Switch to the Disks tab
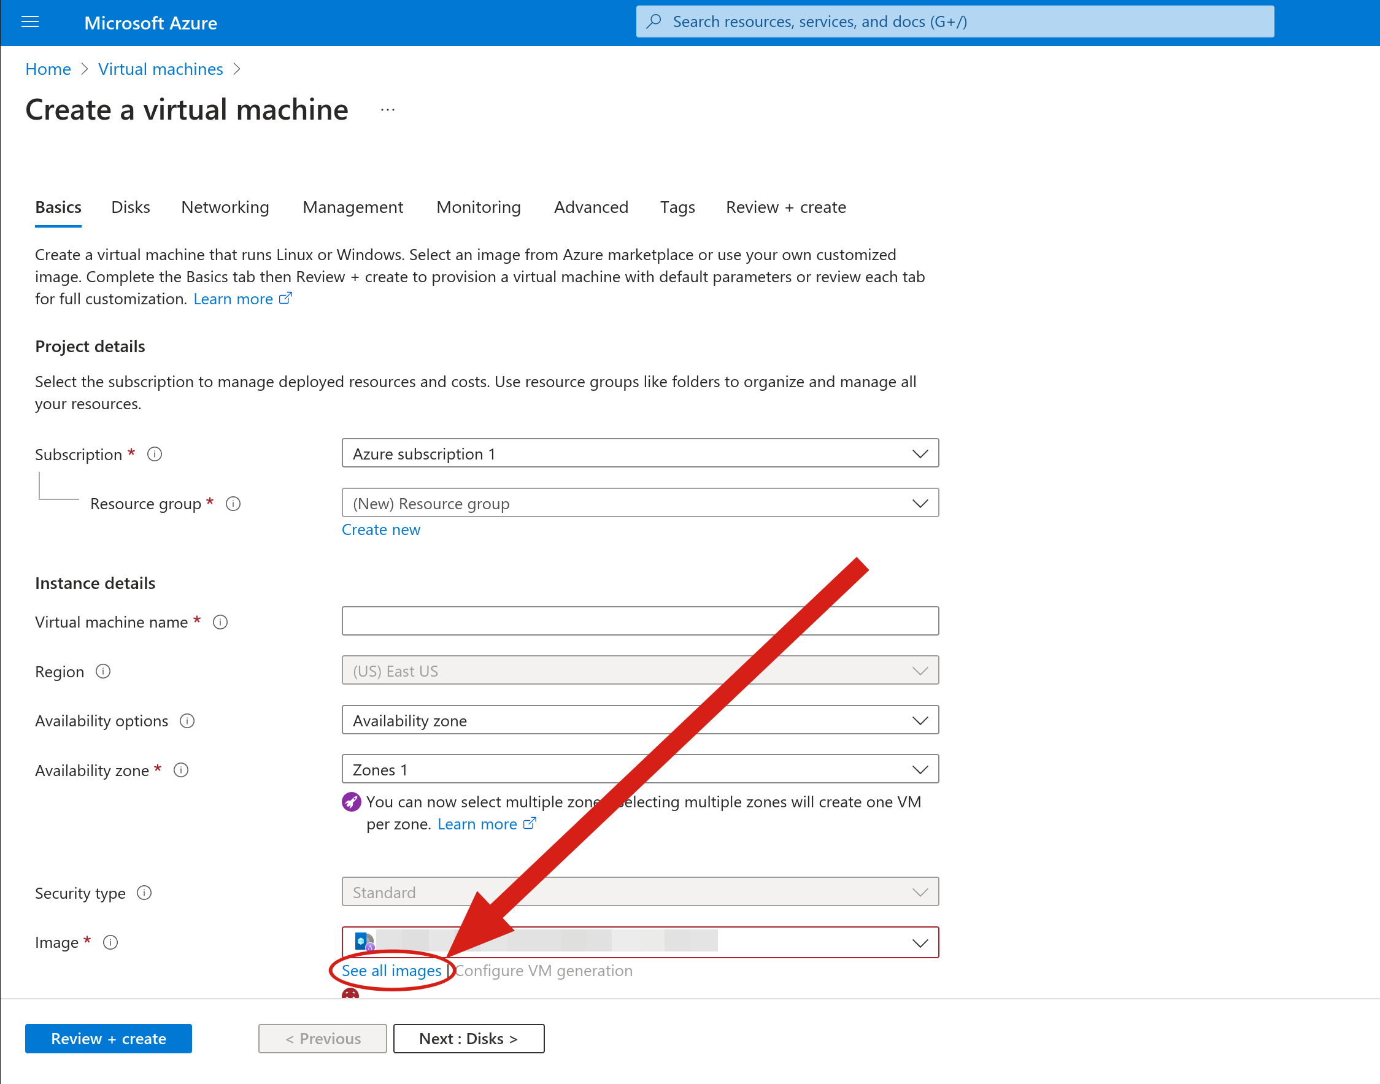The width and height of the screenshot is (1380, 1084). (131, 207)
